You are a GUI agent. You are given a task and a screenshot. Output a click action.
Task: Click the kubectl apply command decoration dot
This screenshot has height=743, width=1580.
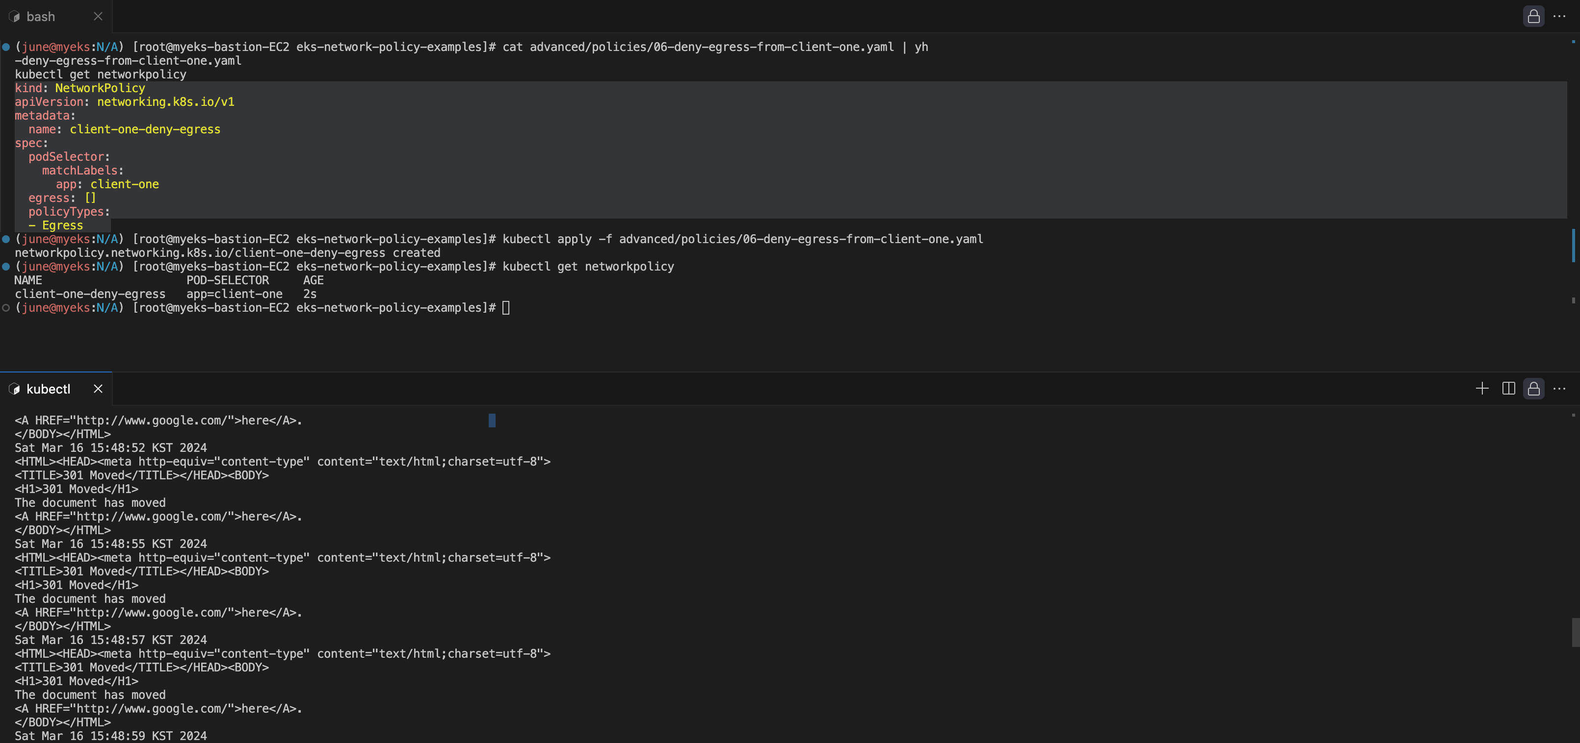point(6,239)
